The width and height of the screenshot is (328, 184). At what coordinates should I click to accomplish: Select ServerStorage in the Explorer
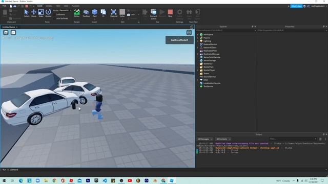[x=210, y=60]
